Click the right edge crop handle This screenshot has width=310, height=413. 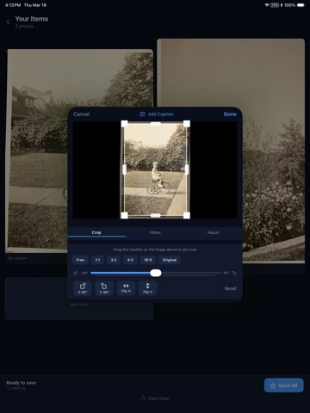click(187, 170)
